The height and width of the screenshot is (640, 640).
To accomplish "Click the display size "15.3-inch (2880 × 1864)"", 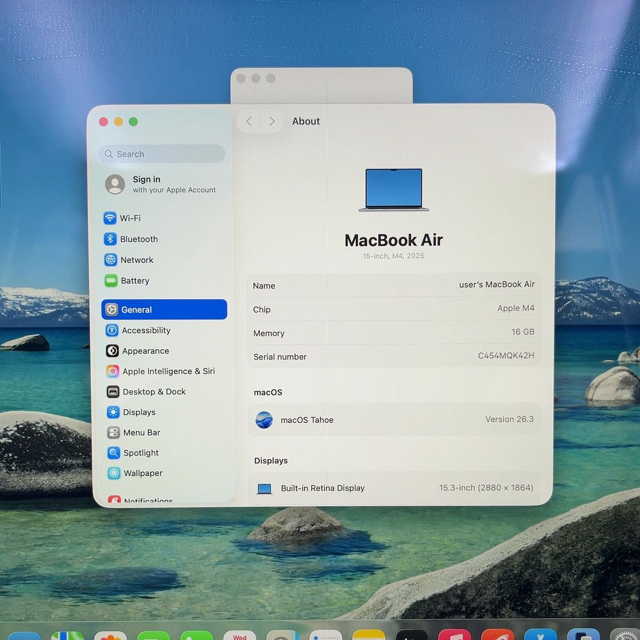I will (486, 487).
